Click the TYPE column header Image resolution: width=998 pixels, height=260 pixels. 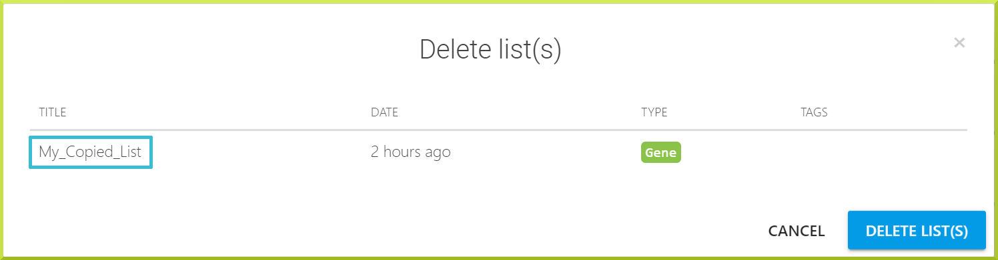(654, 112)
